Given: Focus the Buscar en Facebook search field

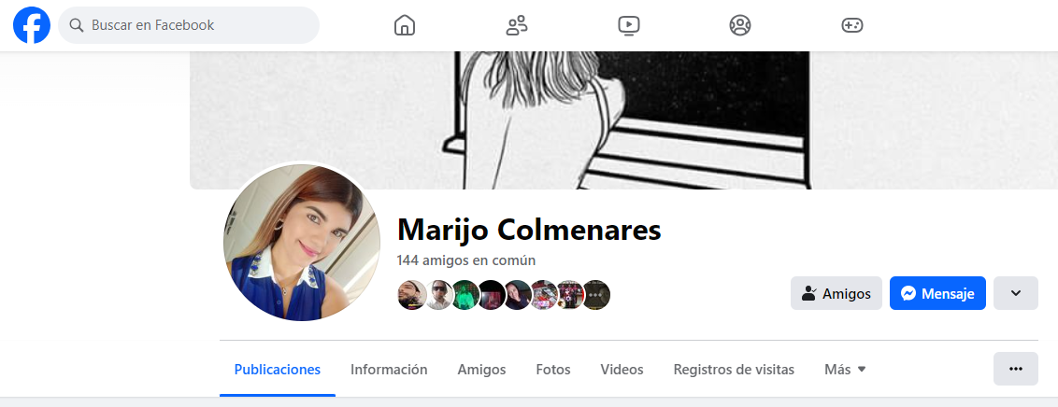Looking at the screenshot, I should coord(189,25).
